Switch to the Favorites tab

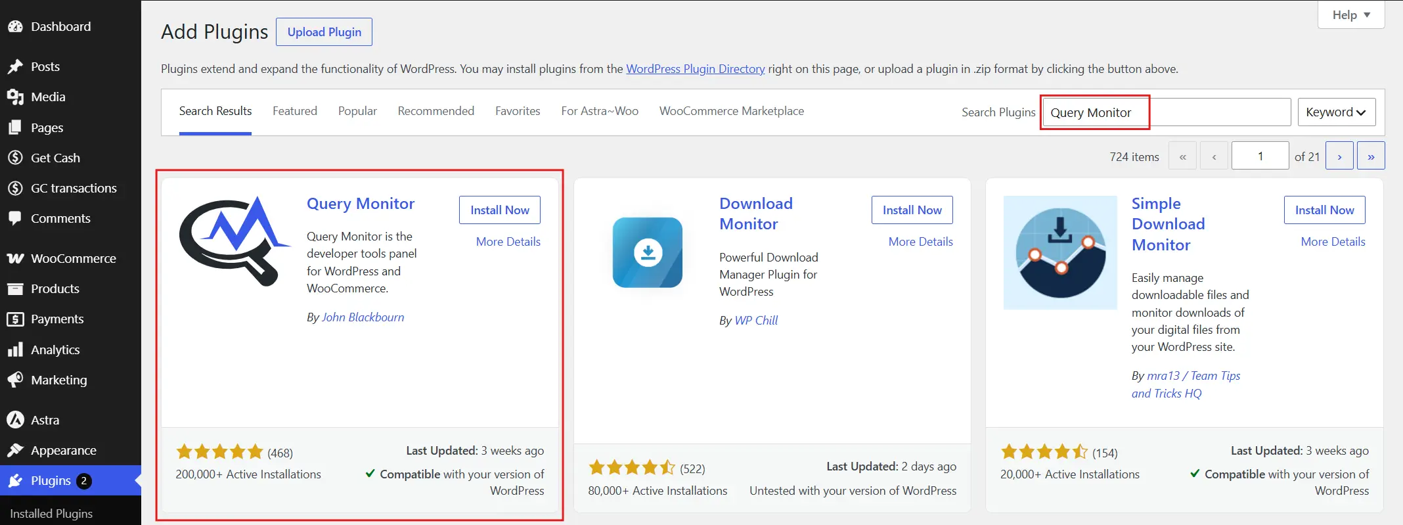point(518,111)
